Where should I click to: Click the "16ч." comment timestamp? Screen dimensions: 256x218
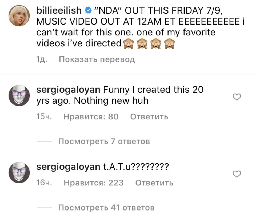44,183
